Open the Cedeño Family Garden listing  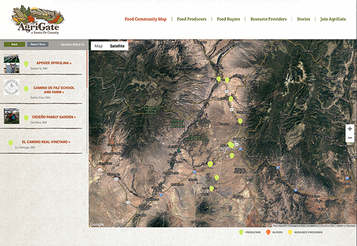point(52,117)
